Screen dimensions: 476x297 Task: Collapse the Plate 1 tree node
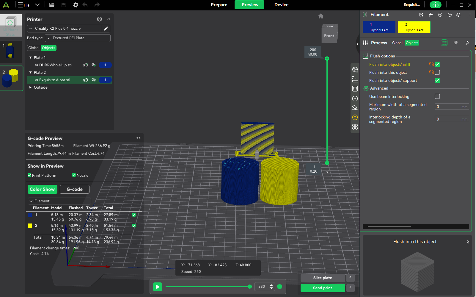[30, 57]
